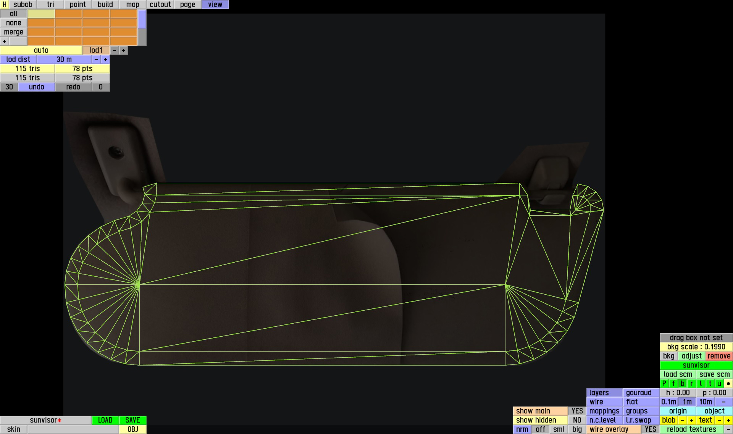The height and width of the screenshot is (434, 733).
Task: Select the 'P' perspective view button
Action: click(x=664, y=384)
